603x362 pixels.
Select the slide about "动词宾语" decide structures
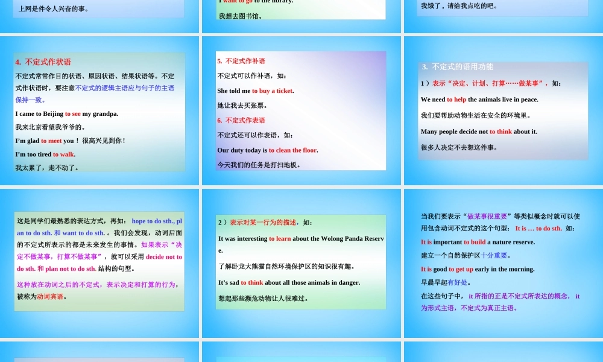coord(98,259)
